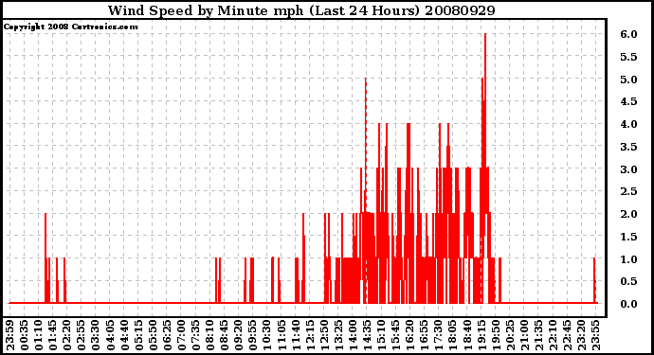Select the 6.0 y-axis label

(x=628, y=35)
